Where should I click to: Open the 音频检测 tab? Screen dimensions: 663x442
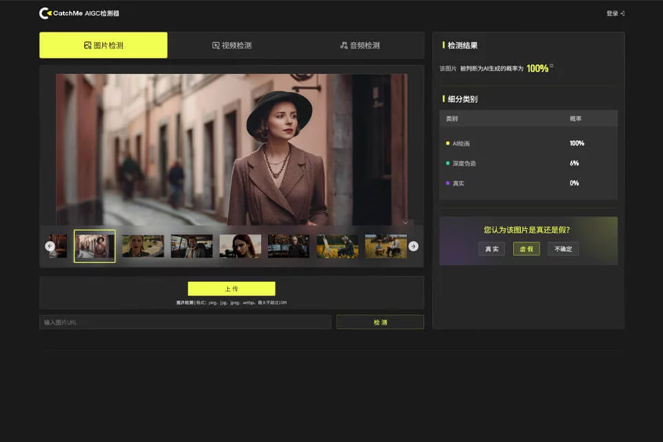(x=360, y=46)
